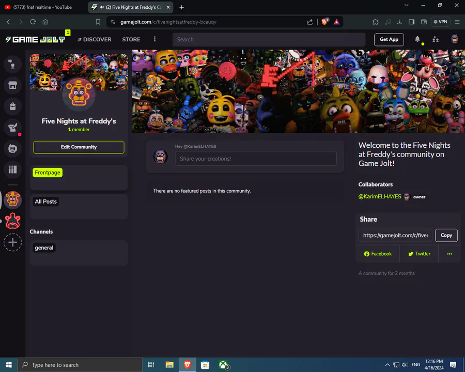Select the red bear community icon in the sidebar
465x372 pixels.
(x=13, y=221)
